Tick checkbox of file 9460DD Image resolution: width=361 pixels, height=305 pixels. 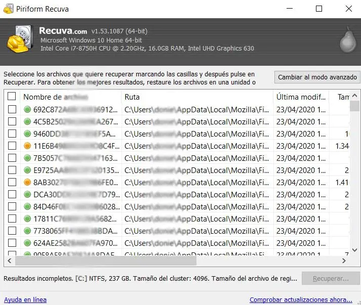pyautogui.click(x=12, y=134)
